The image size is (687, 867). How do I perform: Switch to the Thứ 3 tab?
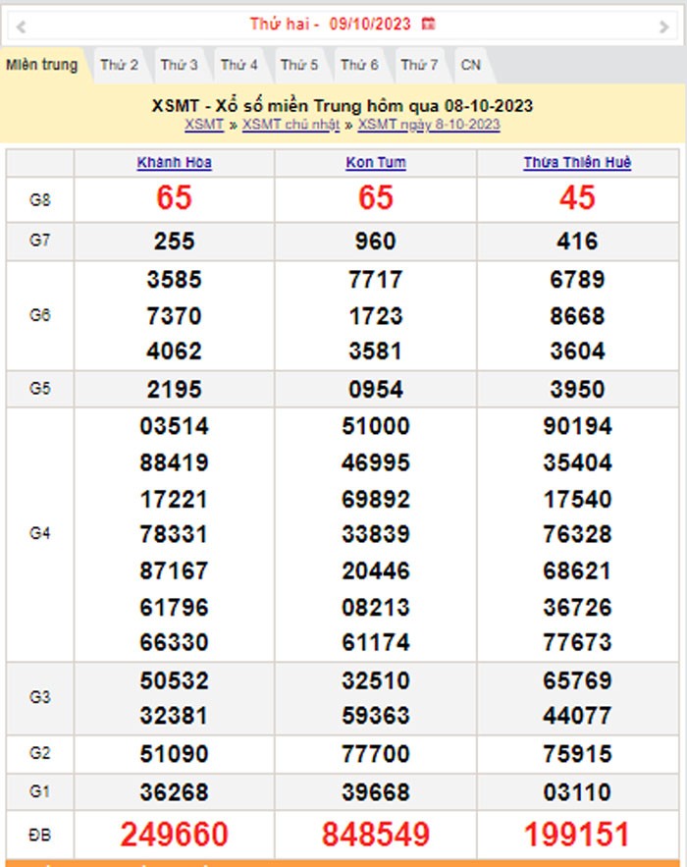pyautogui.click(x=180, y=66)
